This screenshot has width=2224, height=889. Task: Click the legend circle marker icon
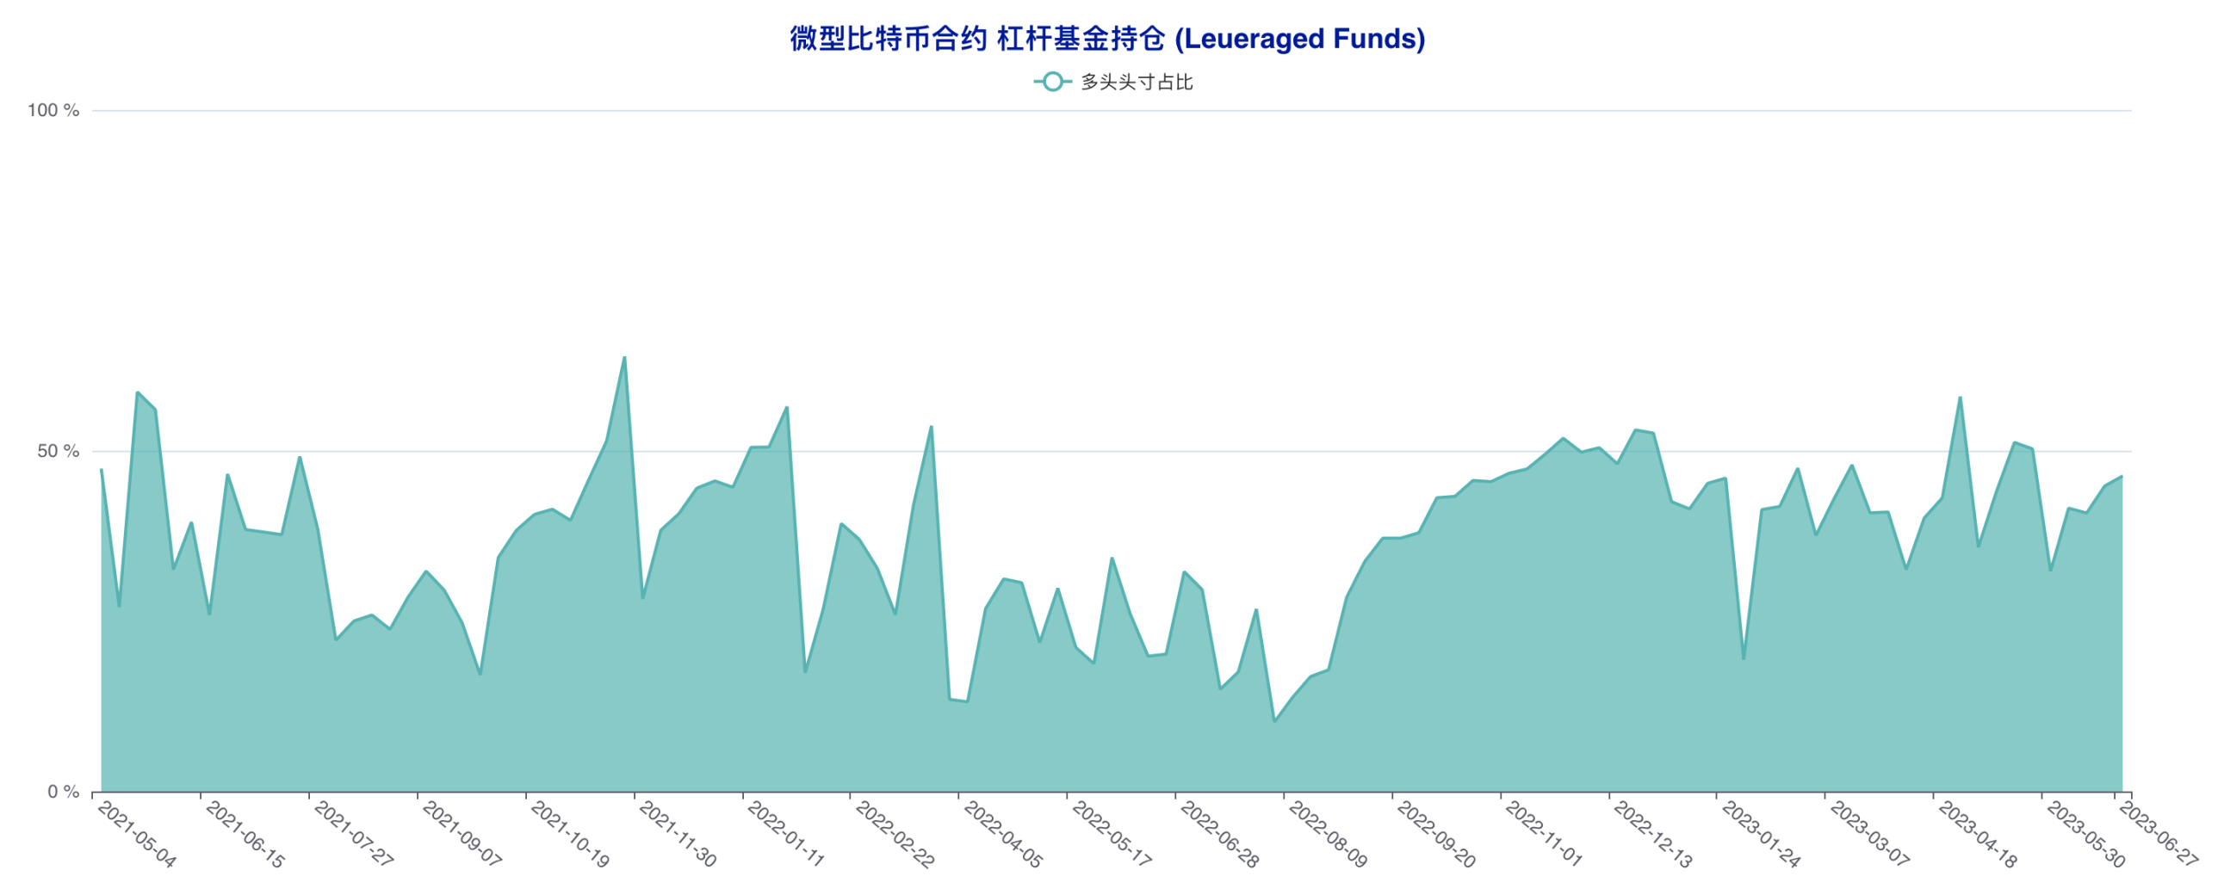(x=1052, y=82)
